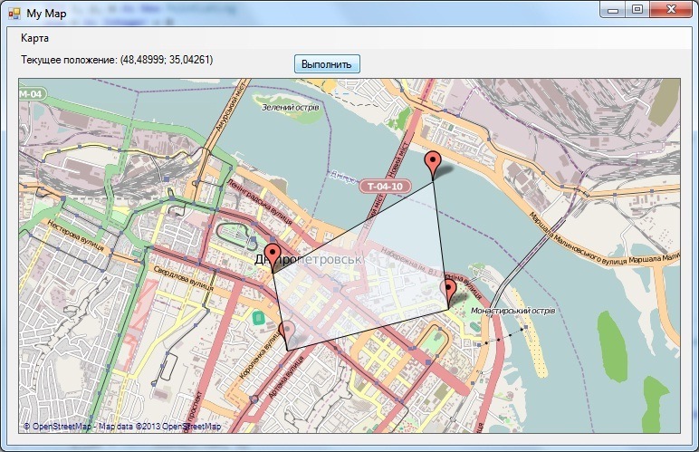Click the Текущее положение coordinates text
699x452 pixels.
tap(117, 60)
